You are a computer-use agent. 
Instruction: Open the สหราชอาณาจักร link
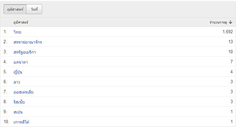coord(28,42)
